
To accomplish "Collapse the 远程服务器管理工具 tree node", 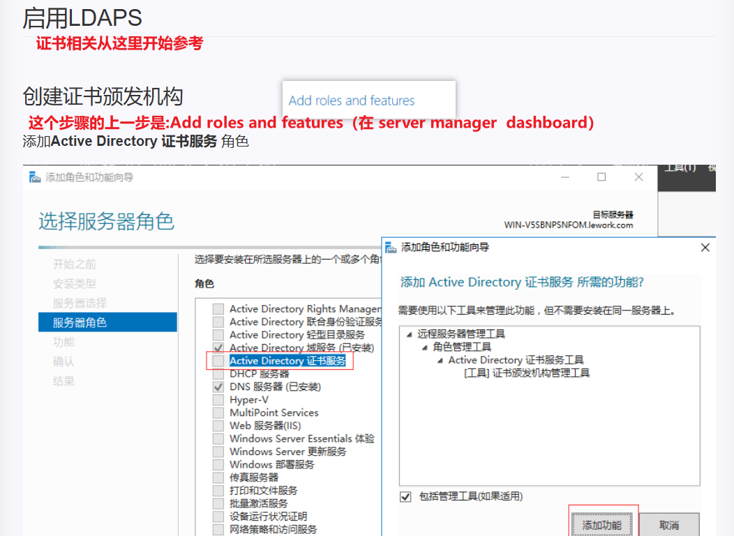I will coord(409,334).
